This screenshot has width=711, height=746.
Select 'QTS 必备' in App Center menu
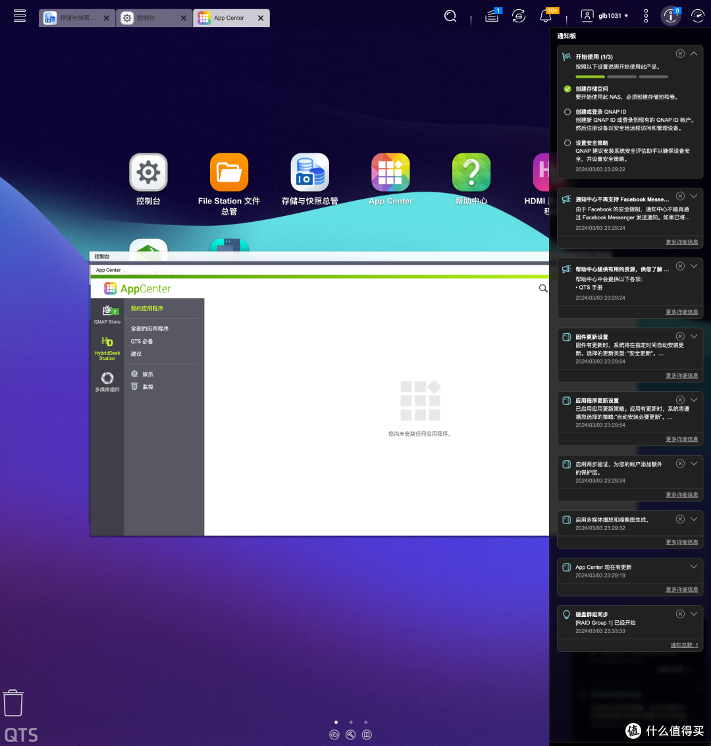click(142, 341)
